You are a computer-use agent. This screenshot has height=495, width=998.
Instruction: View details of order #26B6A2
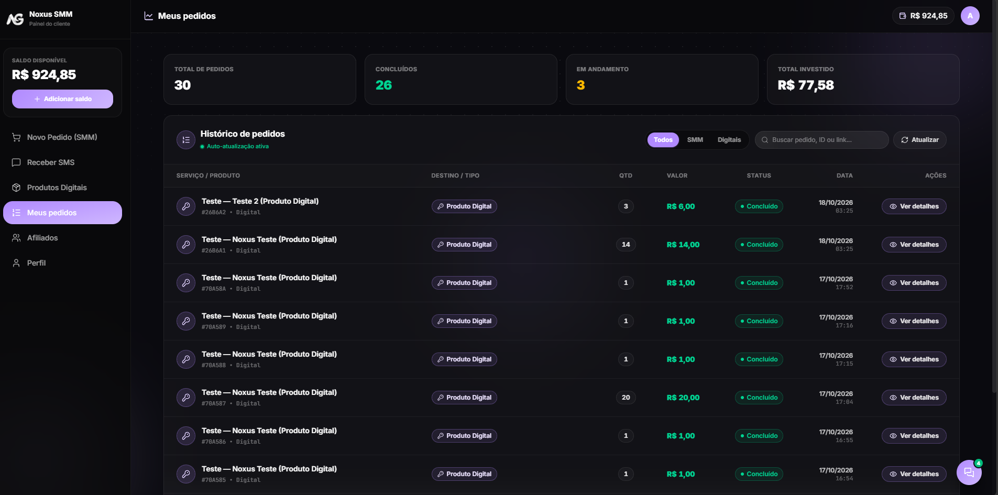pyautogui.click(x=914, y=206)
